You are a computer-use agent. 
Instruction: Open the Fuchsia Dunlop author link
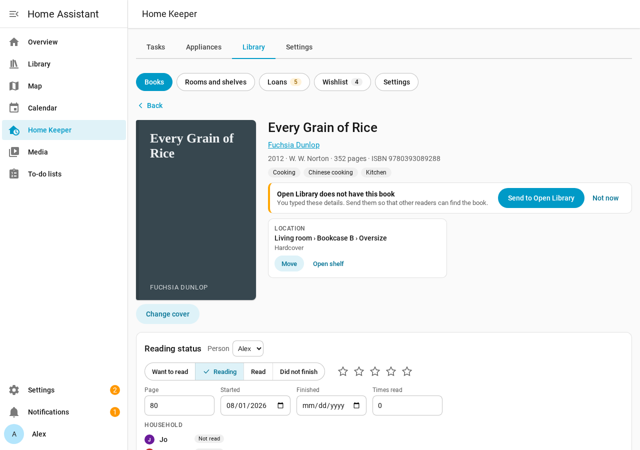click(x=293, y=145)
